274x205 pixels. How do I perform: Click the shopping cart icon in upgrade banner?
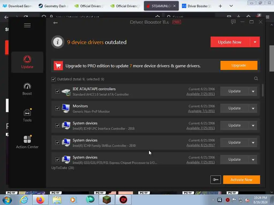[58, 66]
